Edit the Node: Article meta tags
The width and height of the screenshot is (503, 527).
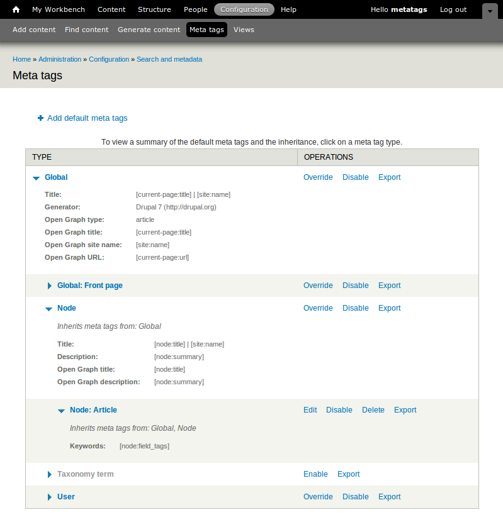pyautogui.click(x=310, y=410)
